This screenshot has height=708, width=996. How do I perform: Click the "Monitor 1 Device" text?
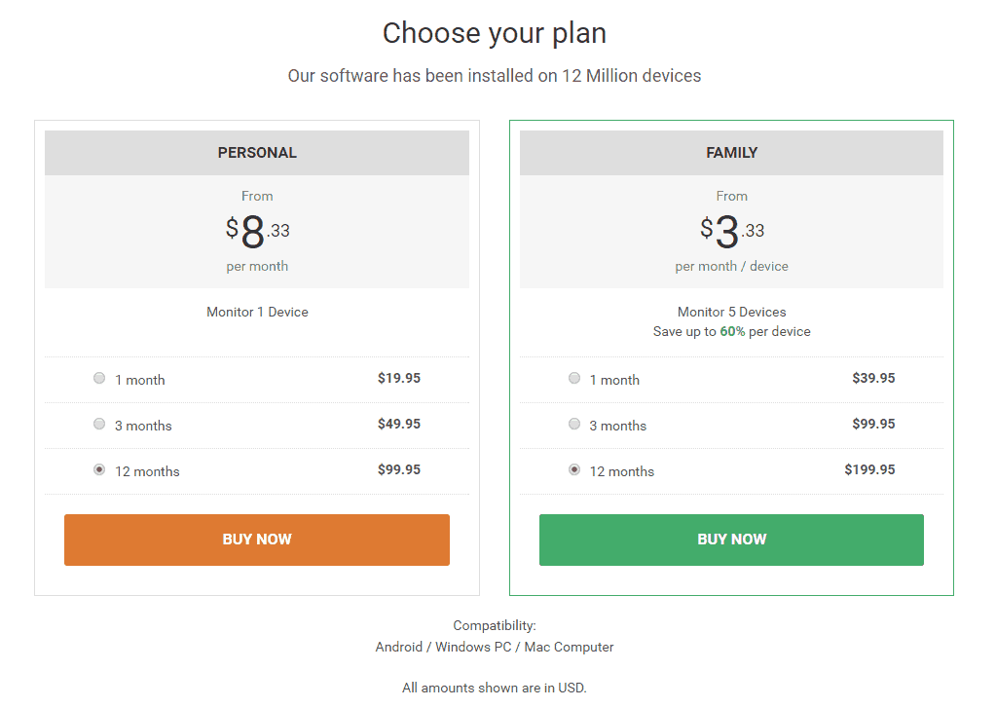[x=257, y=313]
